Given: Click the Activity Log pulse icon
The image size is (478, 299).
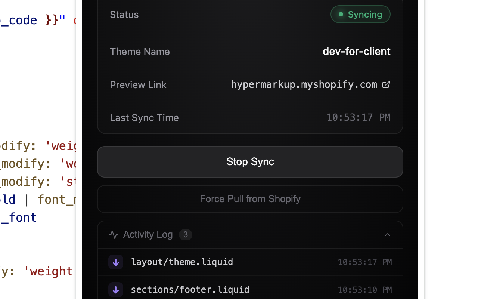Looking at the screenshot, I should pos(114,235).
